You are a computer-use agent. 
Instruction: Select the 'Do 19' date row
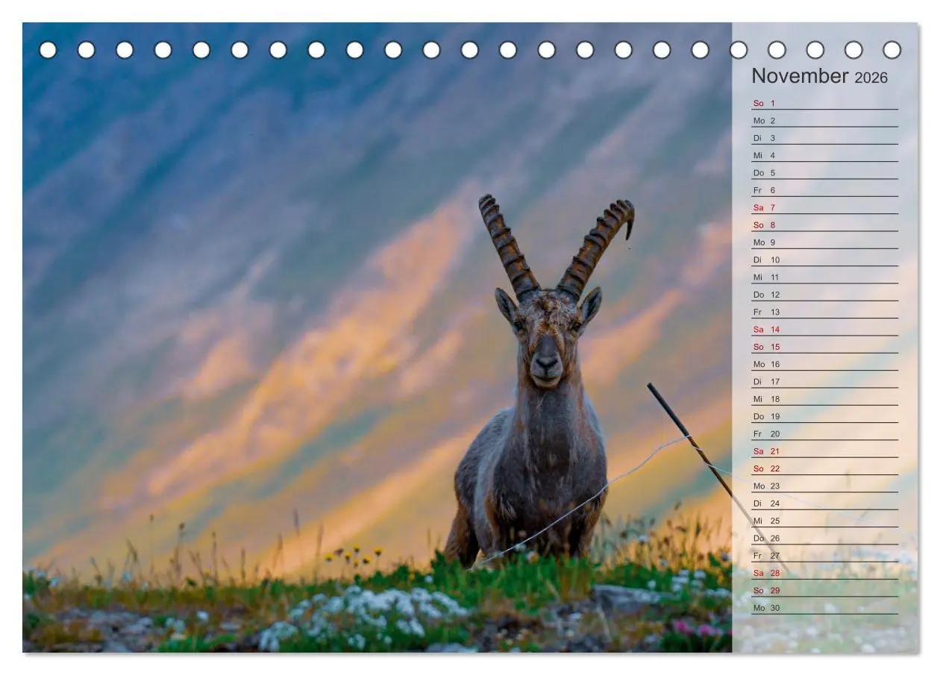click(x=824, y=416)
